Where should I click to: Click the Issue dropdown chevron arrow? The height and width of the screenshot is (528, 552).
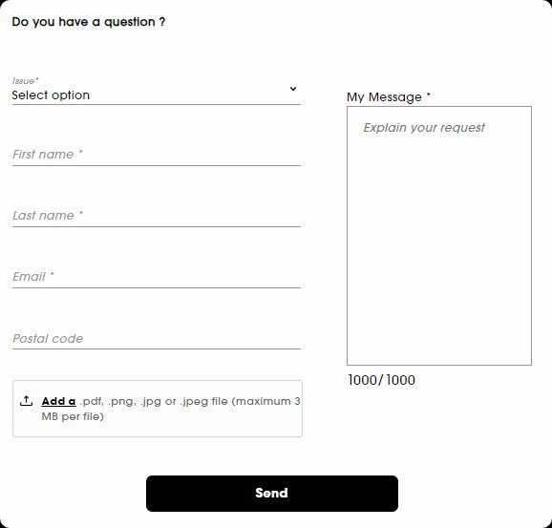(293, 89)
